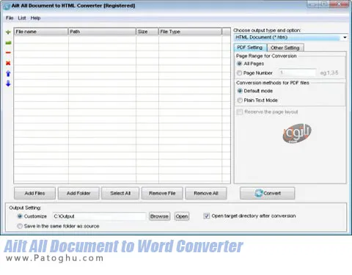Start conversion with the Convert button
Image resolution: width=352 pixels, height=275 pixels.
pyautogui.click(x=268, y=194)
